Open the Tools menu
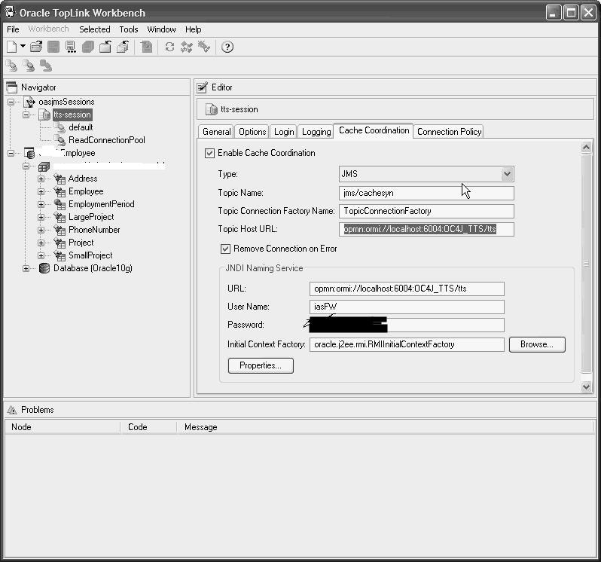 pyautogui.click(x=128, y=29)
